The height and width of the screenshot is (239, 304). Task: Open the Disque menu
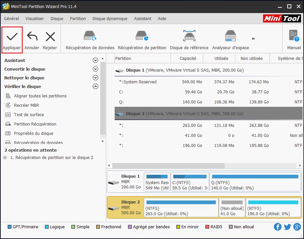pos(57,19)
